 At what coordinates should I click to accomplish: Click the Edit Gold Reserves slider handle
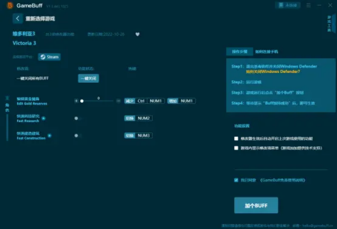(82, 101)
